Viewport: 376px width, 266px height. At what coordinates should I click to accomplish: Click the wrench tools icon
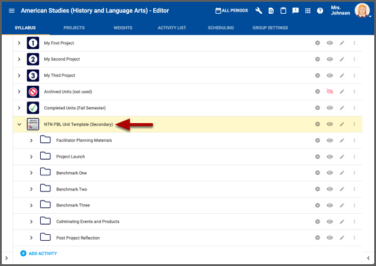(258, 11)
